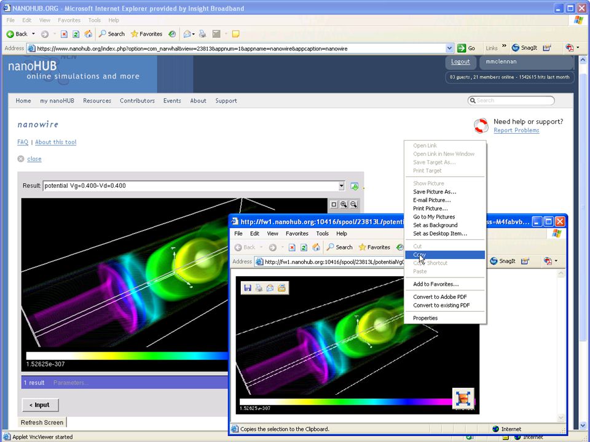Click the Print icon in the main window toolbar
The width and height of the screenshot is (590, 442).
click(x=202, y=34)
